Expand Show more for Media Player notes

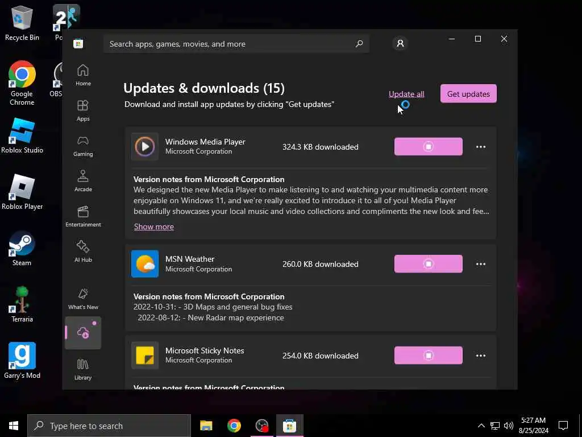point(153,226)
